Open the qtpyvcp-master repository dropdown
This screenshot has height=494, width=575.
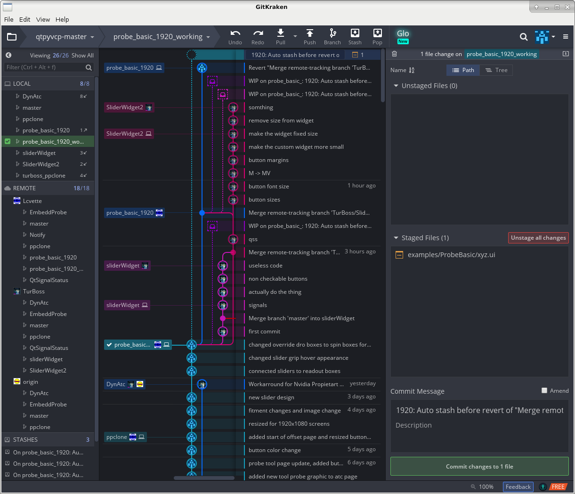coord(65,37)
